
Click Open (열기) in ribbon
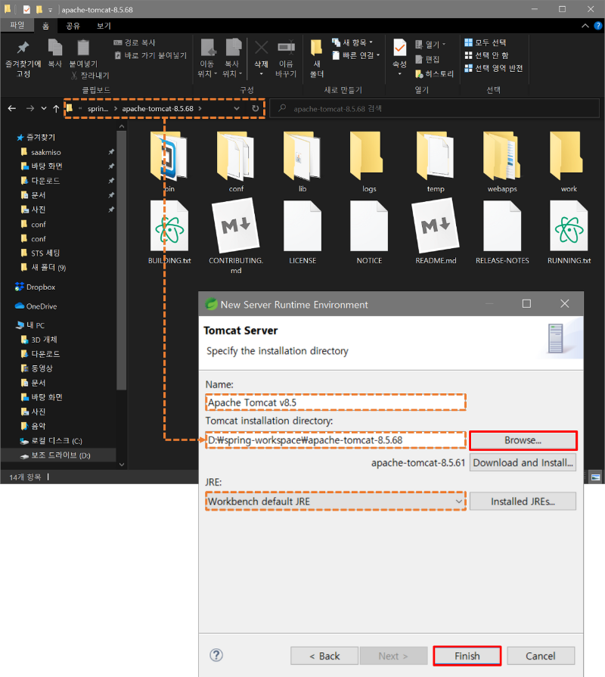point(430,44)
